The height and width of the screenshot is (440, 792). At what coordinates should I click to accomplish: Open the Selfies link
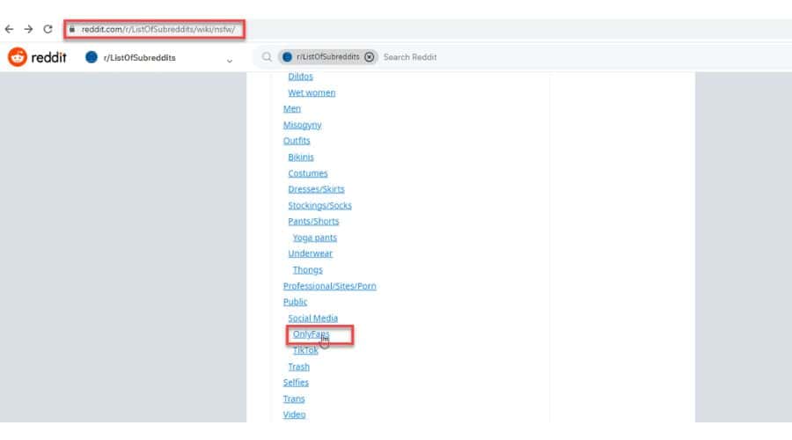click(296, 383)
